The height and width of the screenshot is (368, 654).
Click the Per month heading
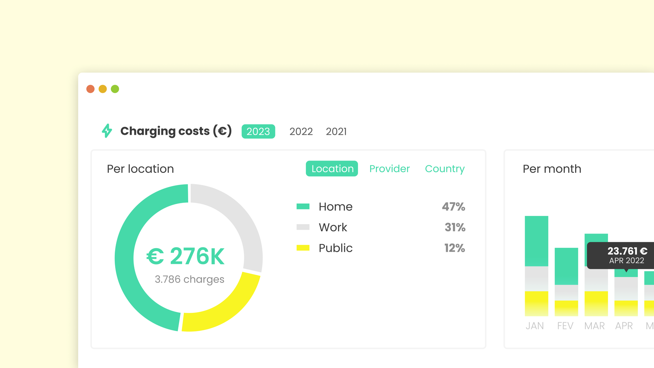coord(552,169)
